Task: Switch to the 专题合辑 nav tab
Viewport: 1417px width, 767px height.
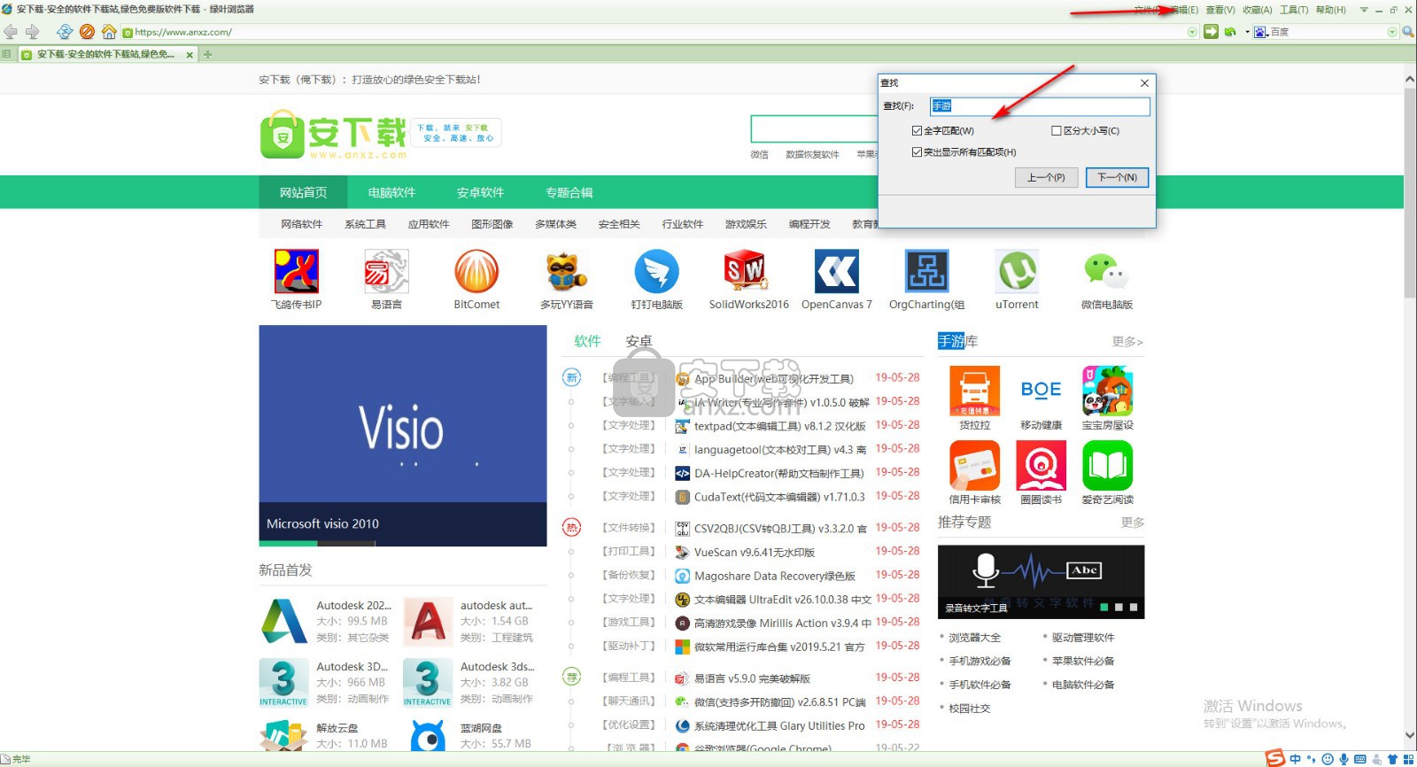Action: pos(569,192)
